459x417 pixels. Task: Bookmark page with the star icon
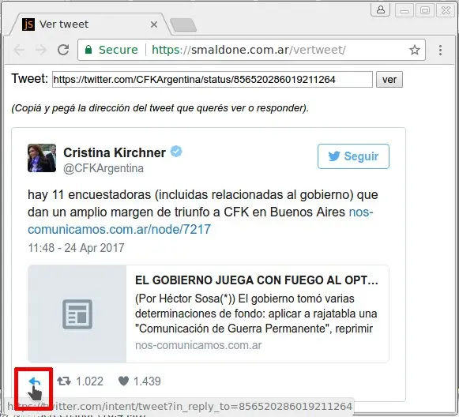click(x=415, y=50)
